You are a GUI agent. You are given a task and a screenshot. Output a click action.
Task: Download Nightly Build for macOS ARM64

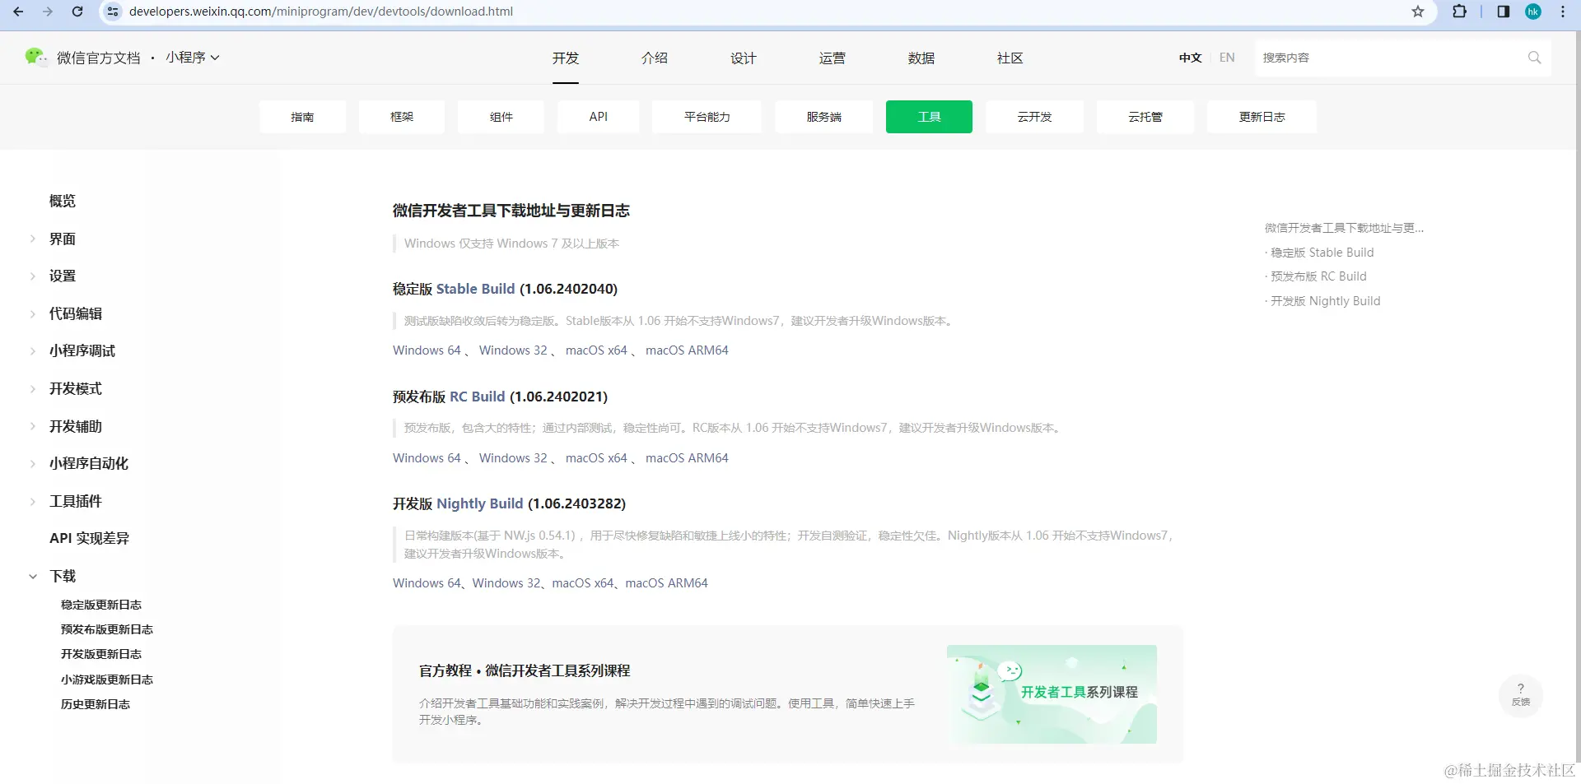[x=666, y=583]
